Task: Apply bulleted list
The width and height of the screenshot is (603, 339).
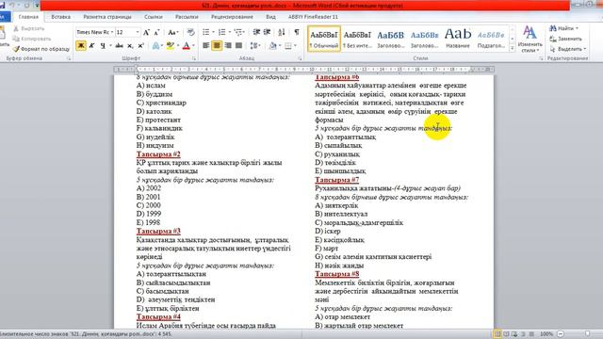Action: coord(206,32)
